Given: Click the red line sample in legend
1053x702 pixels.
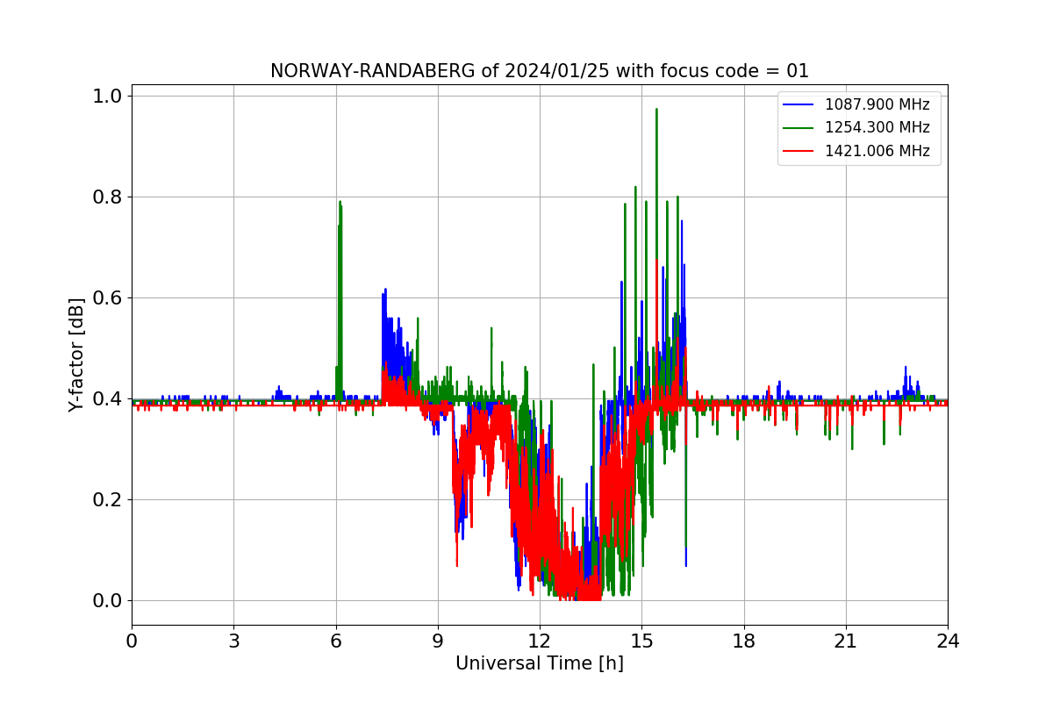Looking at the screenshot, I should [798, 151].
